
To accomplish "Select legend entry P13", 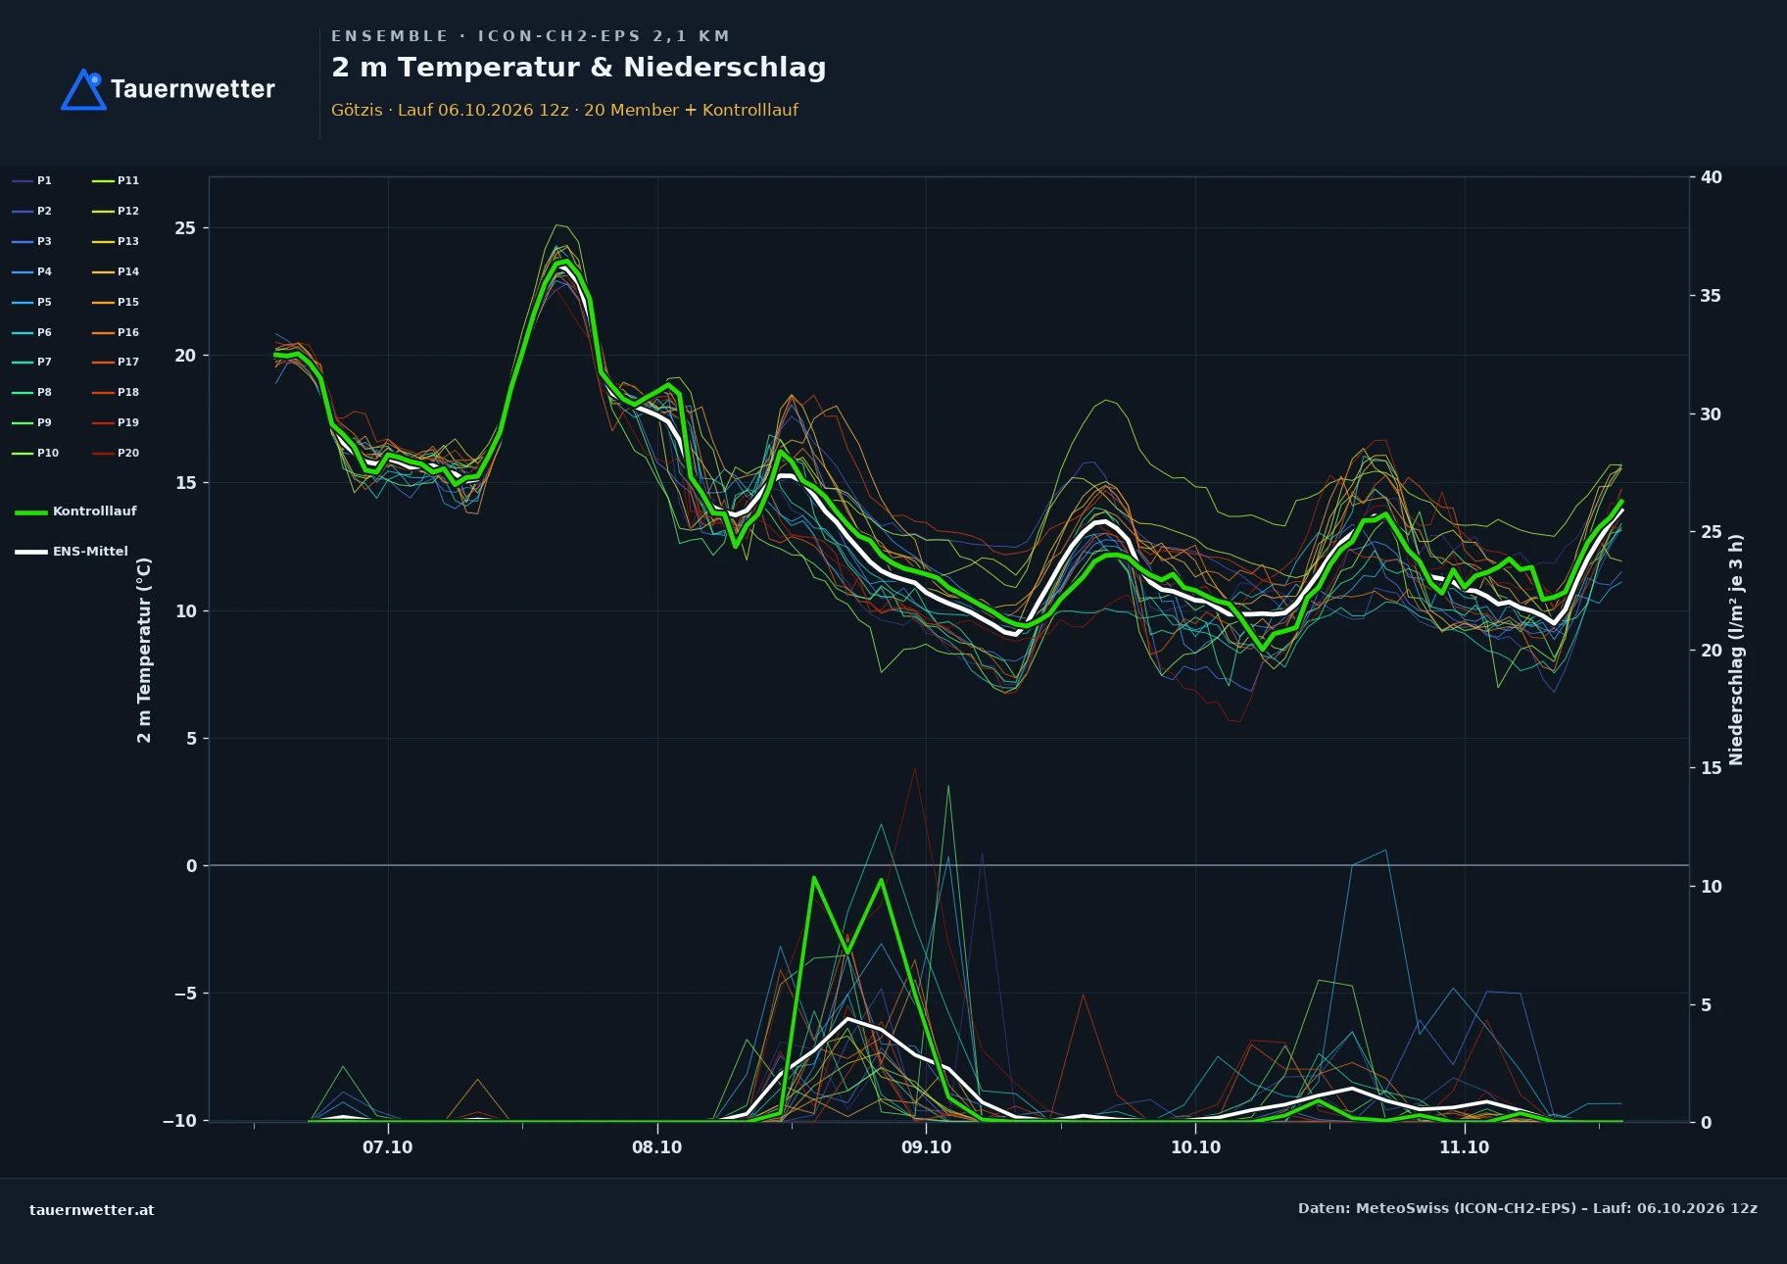I will (116, 242).
